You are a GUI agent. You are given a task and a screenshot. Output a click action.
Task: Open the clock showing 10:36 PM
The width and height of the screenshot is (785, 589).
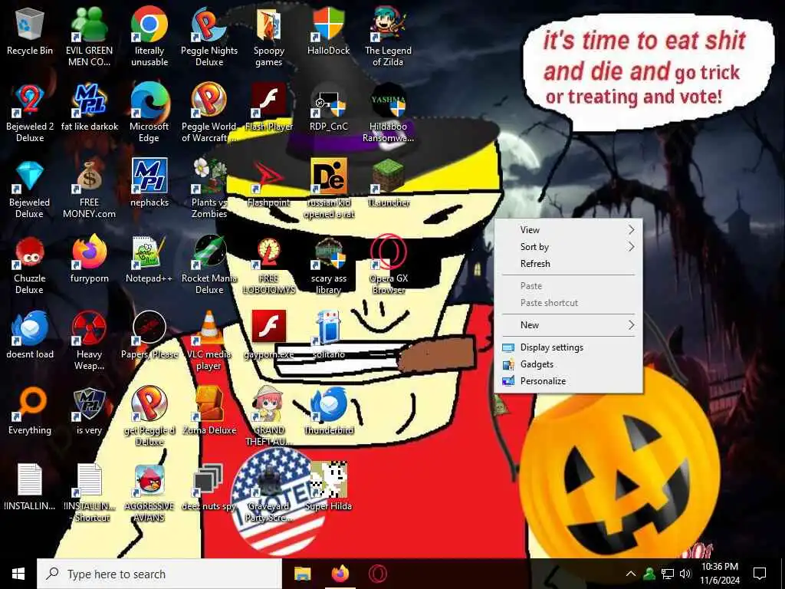point(719,574)
